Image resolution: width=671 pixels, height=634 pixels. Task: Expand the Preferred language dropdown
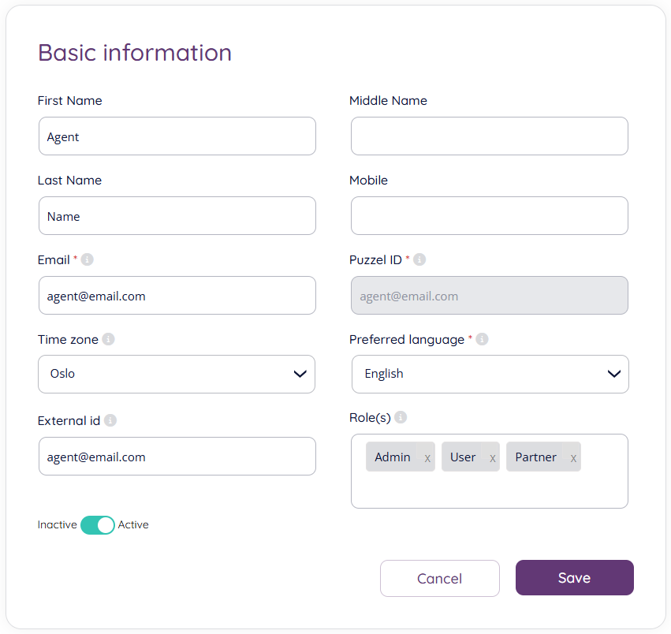click(x=490, y=374)
